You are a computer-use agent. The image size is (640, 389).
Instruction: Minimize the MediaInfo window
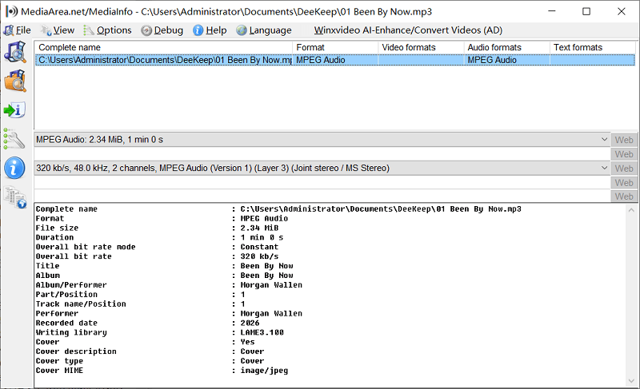(552, 11)
